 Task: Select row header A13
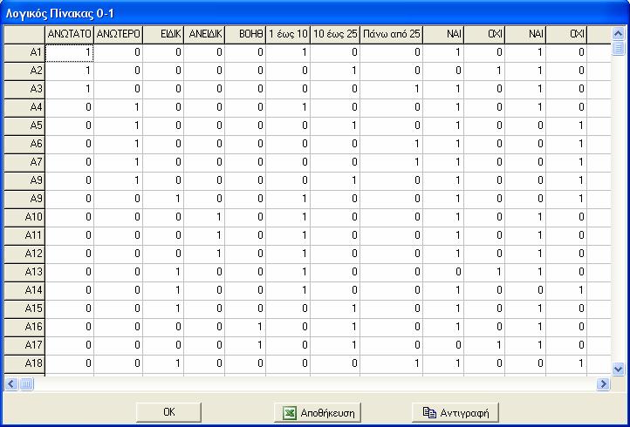tap(24, 273)
